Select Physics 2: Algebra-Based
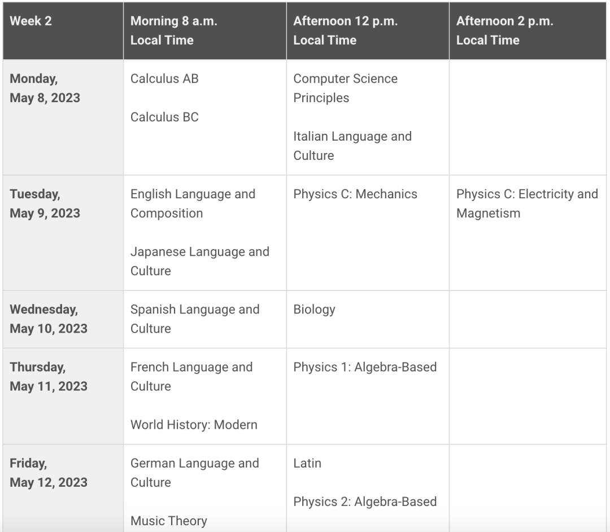The width and height of the screenshot is (610, 532). [x=365, y=502]
